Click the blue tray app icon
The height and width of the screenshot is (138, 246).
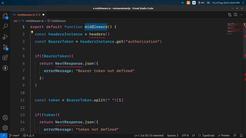(x=194, y=3)
